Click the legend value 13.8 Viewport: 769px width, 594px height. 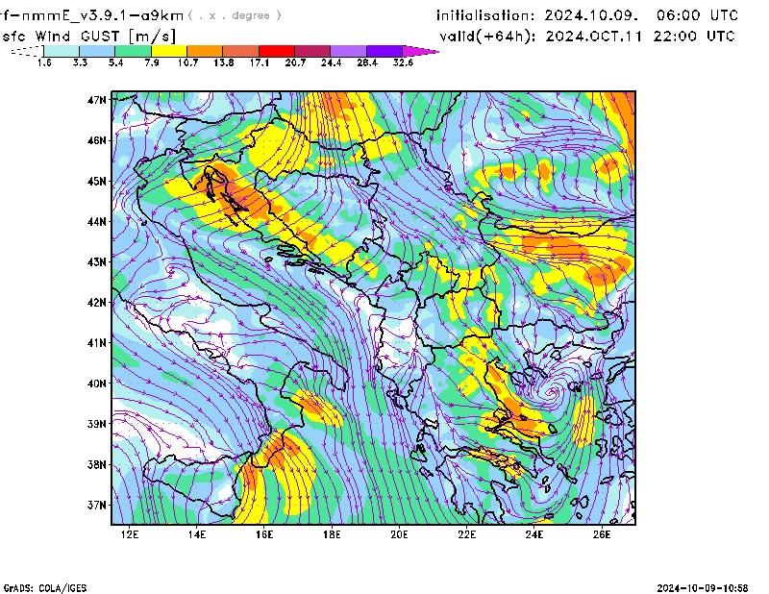click(x=224, y=62)
